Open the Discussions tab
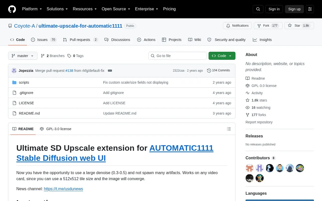This screenshot has width=322, height=201. pos(117,40)
